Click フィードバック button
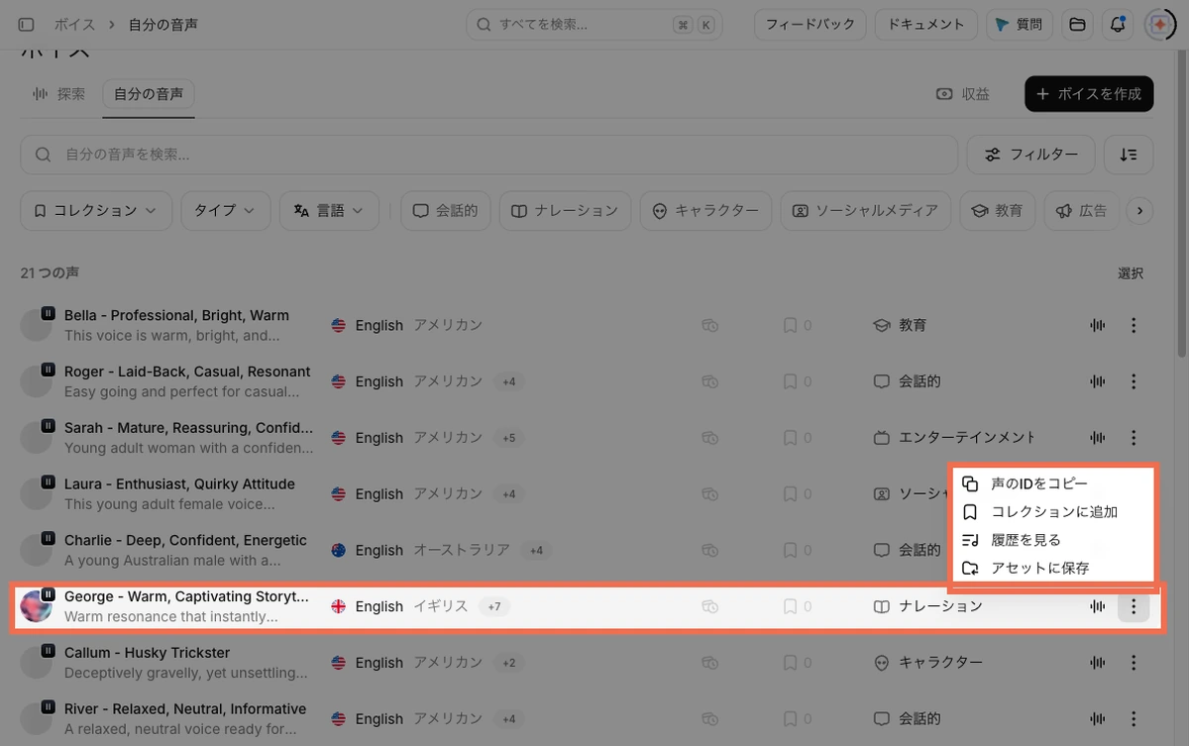 pyautogui.click(x=811, y=24)
